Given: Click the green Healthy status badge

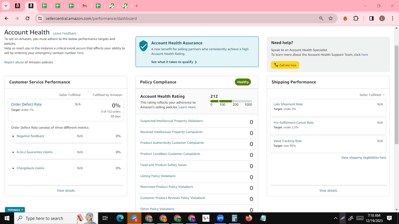Looking at the screenshot, I should 243,82.
